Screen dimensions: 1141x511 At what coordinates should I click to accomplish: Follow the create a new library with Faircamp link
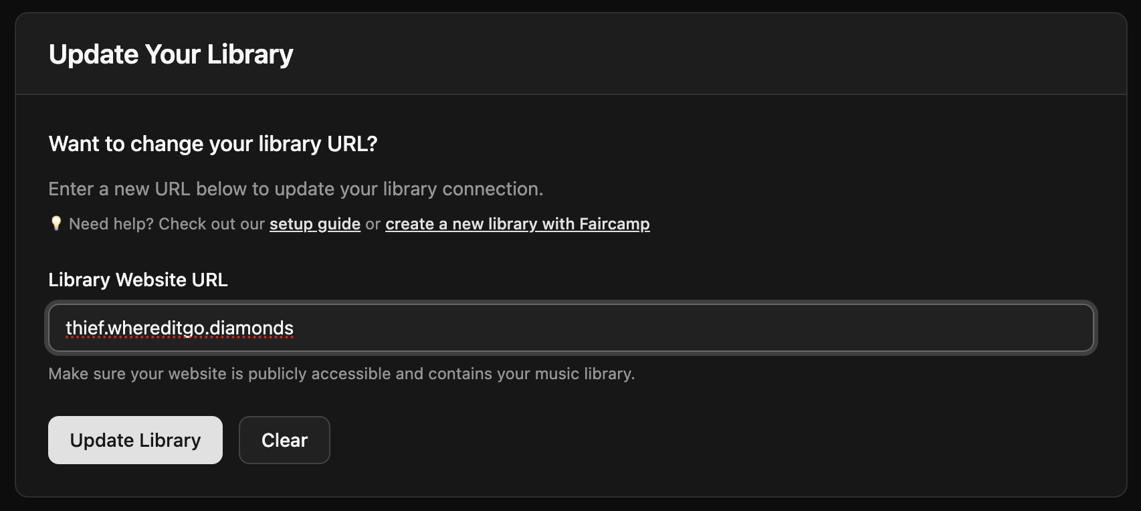point(518,224)
